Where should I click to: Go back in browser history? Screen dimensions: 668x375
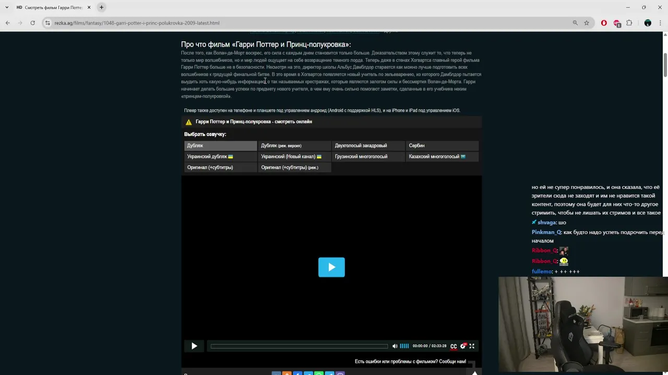7,23
